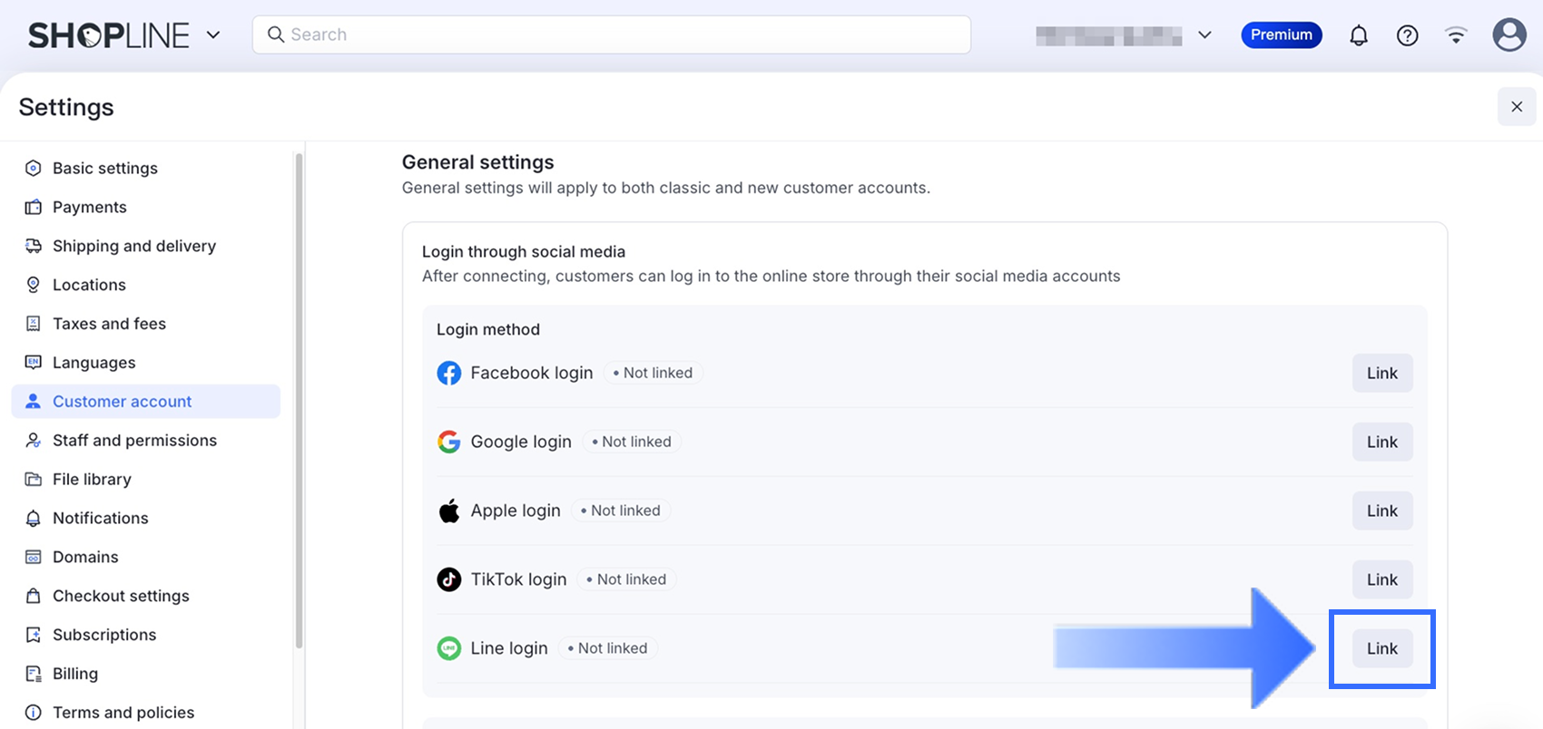Click the top Search field
The image size is (1543, 729).
611,34
